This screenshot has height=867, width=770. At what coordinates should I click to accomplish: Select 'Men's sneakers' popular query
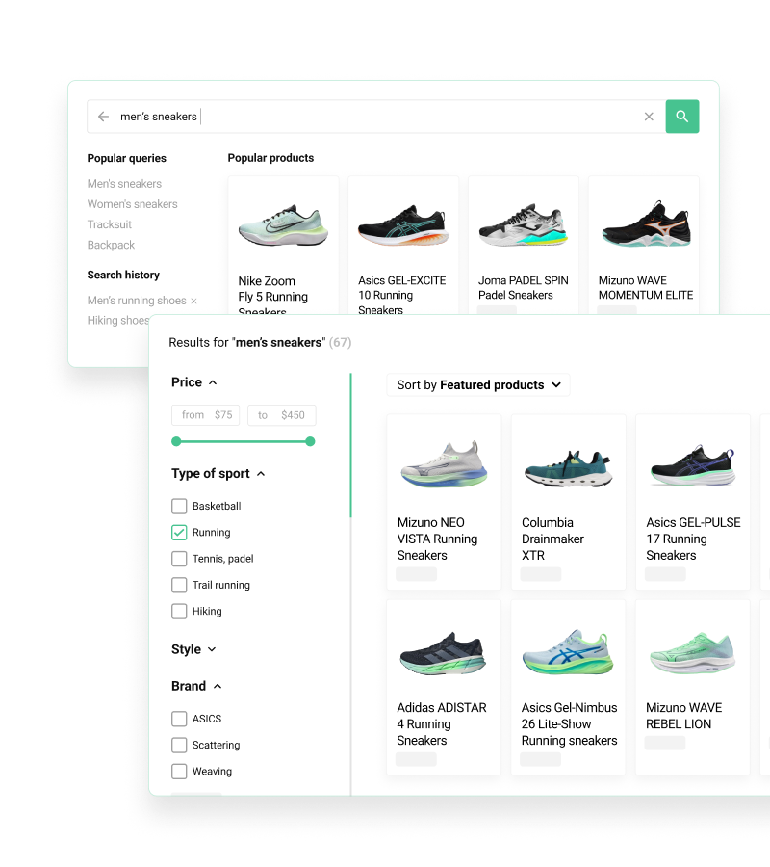(x=124, y=184)
